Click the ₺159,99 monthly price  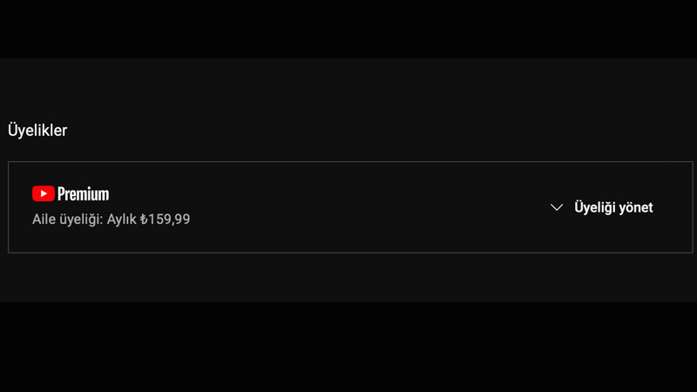coord(165,220)
